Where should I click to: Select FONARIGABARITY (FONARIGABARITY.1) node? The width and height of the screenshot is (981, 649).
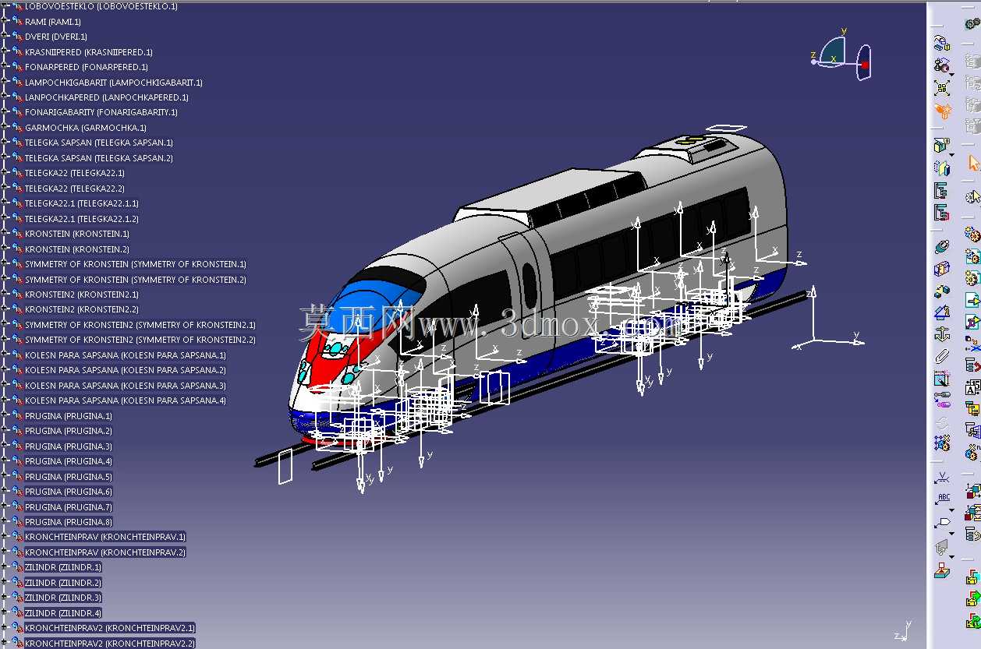(101, 112)
